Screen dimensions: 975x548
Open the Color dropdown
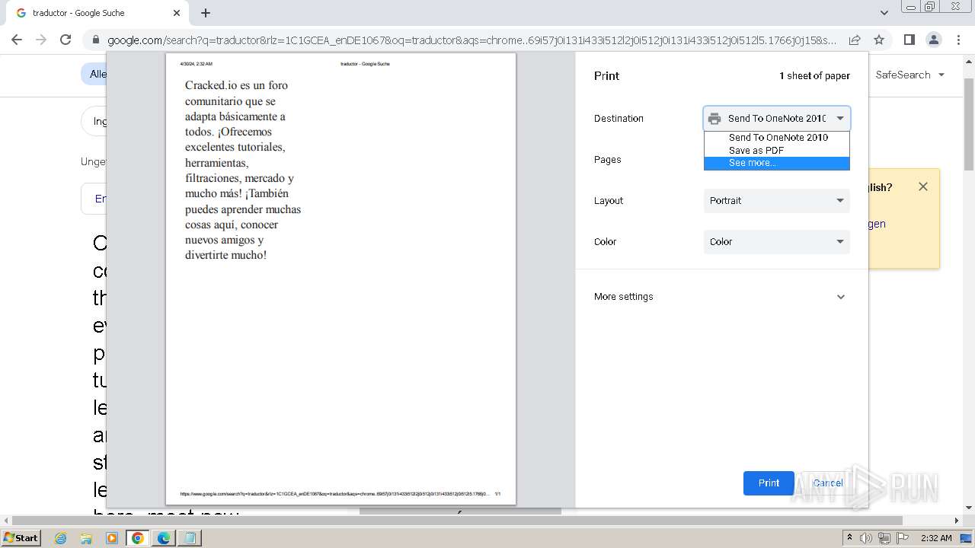point(777,242)
